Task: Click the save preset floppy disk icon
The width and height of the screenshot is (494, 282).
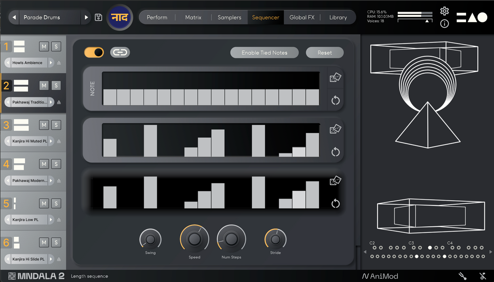Action: (x=98, y=17)
